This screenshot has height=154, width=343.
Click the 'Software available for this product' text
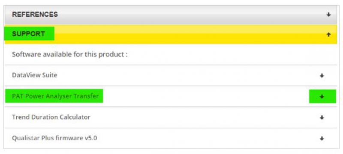pyautogui.click(x=70, y=54)
